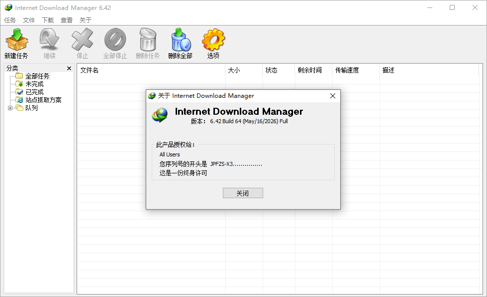This screenshot has width=487, height=297.
Task: Select 已完成 in category tree
Action: (34, 92)
